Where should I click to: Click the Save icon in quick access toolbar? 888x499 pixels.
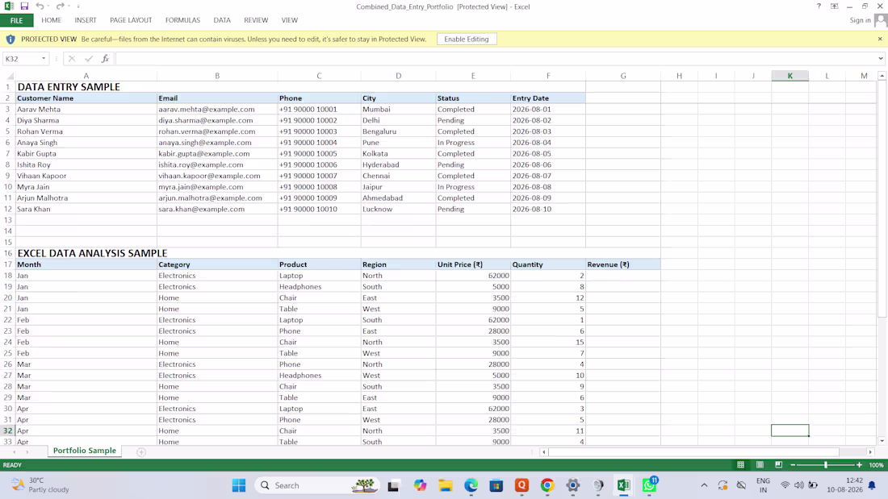(x=24, y=6)
